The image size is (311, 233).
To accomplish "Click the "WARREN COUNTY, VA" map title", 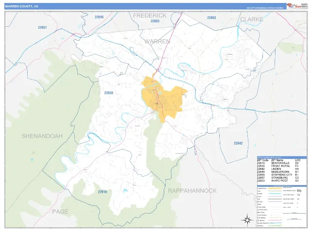I will coord(21,6).
